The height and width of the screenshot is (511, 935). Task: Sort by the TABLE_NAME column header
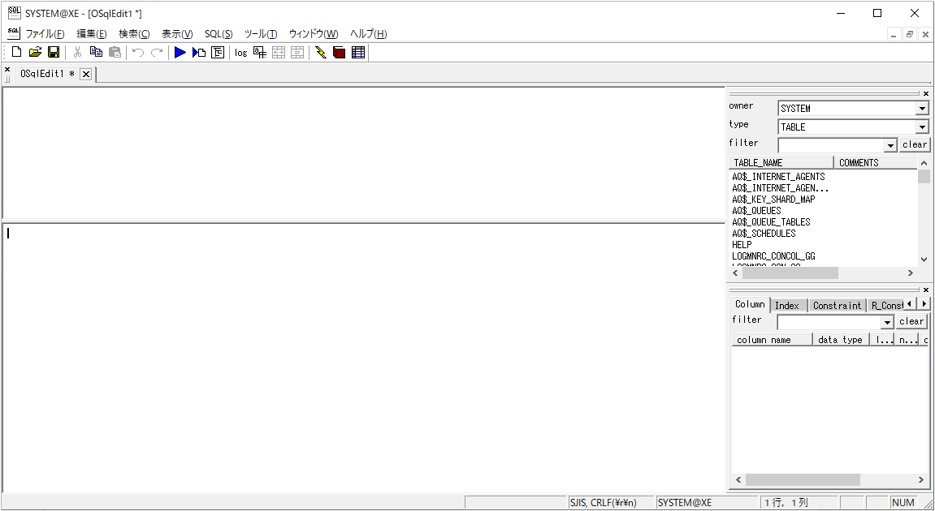tap(781, 162)
